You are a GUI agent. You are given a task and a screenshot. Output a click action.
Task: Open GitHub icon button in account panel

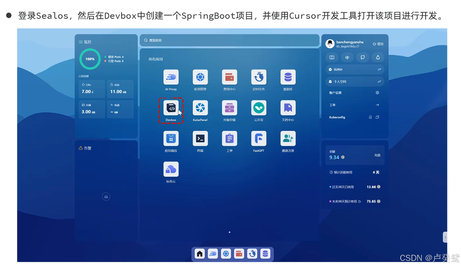pyautogui.click(x=363, y=57)
